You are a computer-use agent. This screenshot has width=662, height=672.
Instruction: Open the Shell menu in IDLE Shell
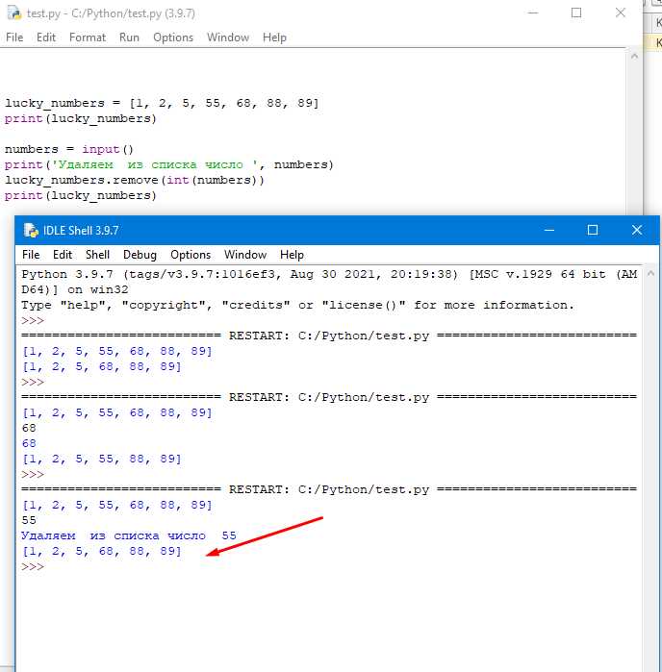click(x=97, y=255)
